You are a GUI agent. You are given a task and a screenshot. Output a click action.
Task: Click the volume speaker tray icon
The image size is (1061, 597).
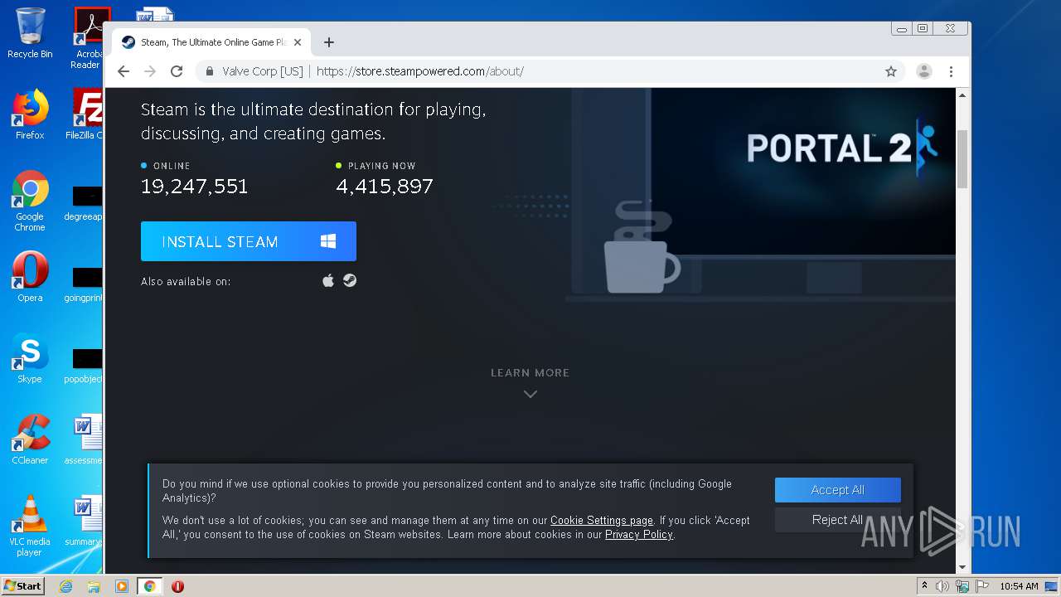click(x=942, y=586)
